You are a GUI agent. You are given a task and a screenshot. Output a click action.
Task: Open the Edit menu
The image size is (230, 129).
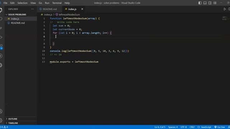click(x=12, y=3)
